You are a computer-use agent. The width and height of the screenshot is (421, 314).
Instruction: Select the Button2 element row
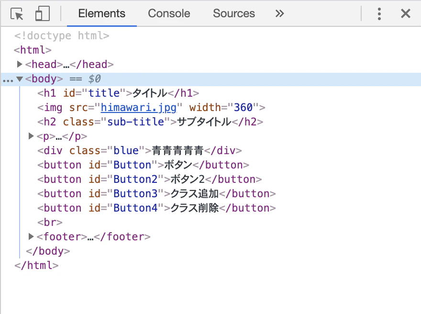click(x=150, y=179)
